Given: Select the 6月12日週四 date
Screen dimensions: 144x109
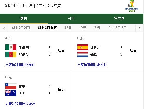Looking at the screenshot, I should [21, 28].
